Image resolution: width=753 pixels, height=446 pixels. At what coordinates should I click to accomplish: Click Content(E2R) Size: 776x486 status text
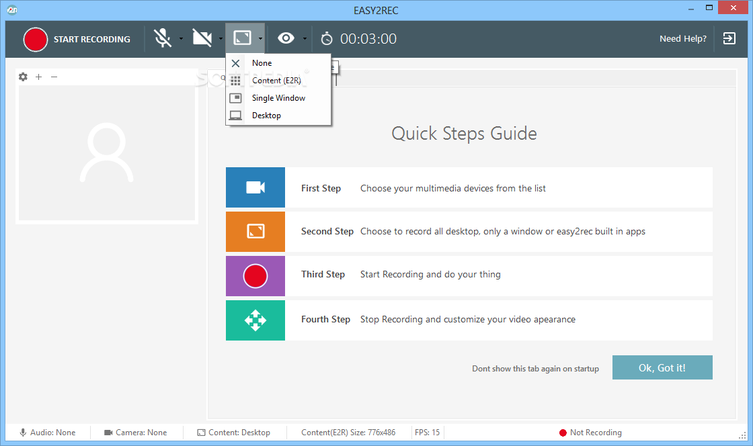pos(348,433)
